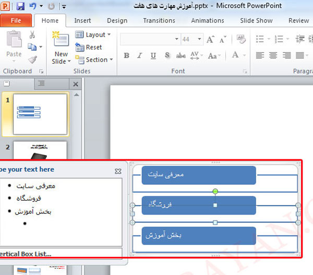313x275 pixels.
Task: Toggle Underline formatting
Action: [x=153, y=56]
